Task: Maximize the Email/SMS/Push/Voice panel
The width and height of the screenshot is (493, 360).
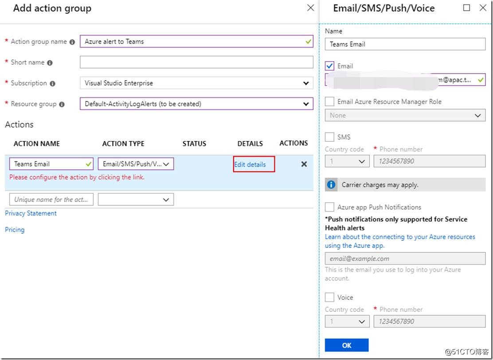Action: pos(467,8)
